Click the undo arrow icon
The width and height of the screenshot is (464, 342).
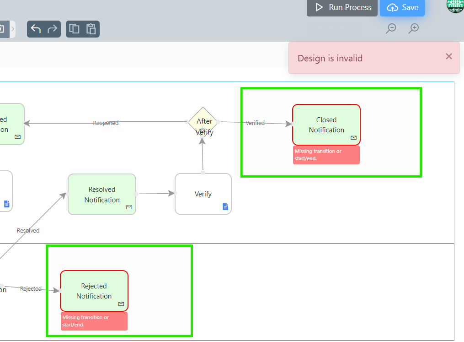(x=36, y=29)
